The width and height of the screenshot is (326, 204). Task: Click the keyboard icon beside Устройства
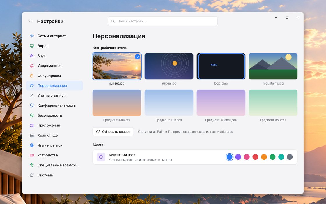pos(32,155)
